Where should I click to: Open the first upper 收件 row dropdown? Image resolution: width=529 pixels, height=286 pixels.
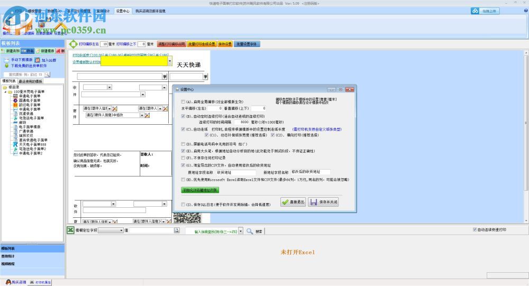[110, 87]
